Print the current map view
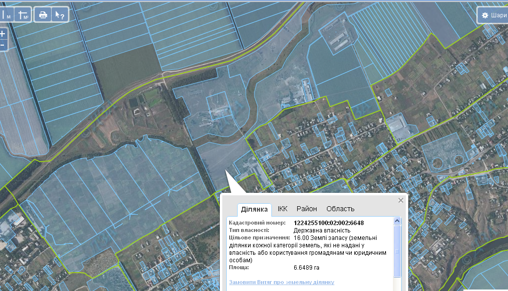The height and width of the screenshot is (291, 508). (x=43, y=15)
